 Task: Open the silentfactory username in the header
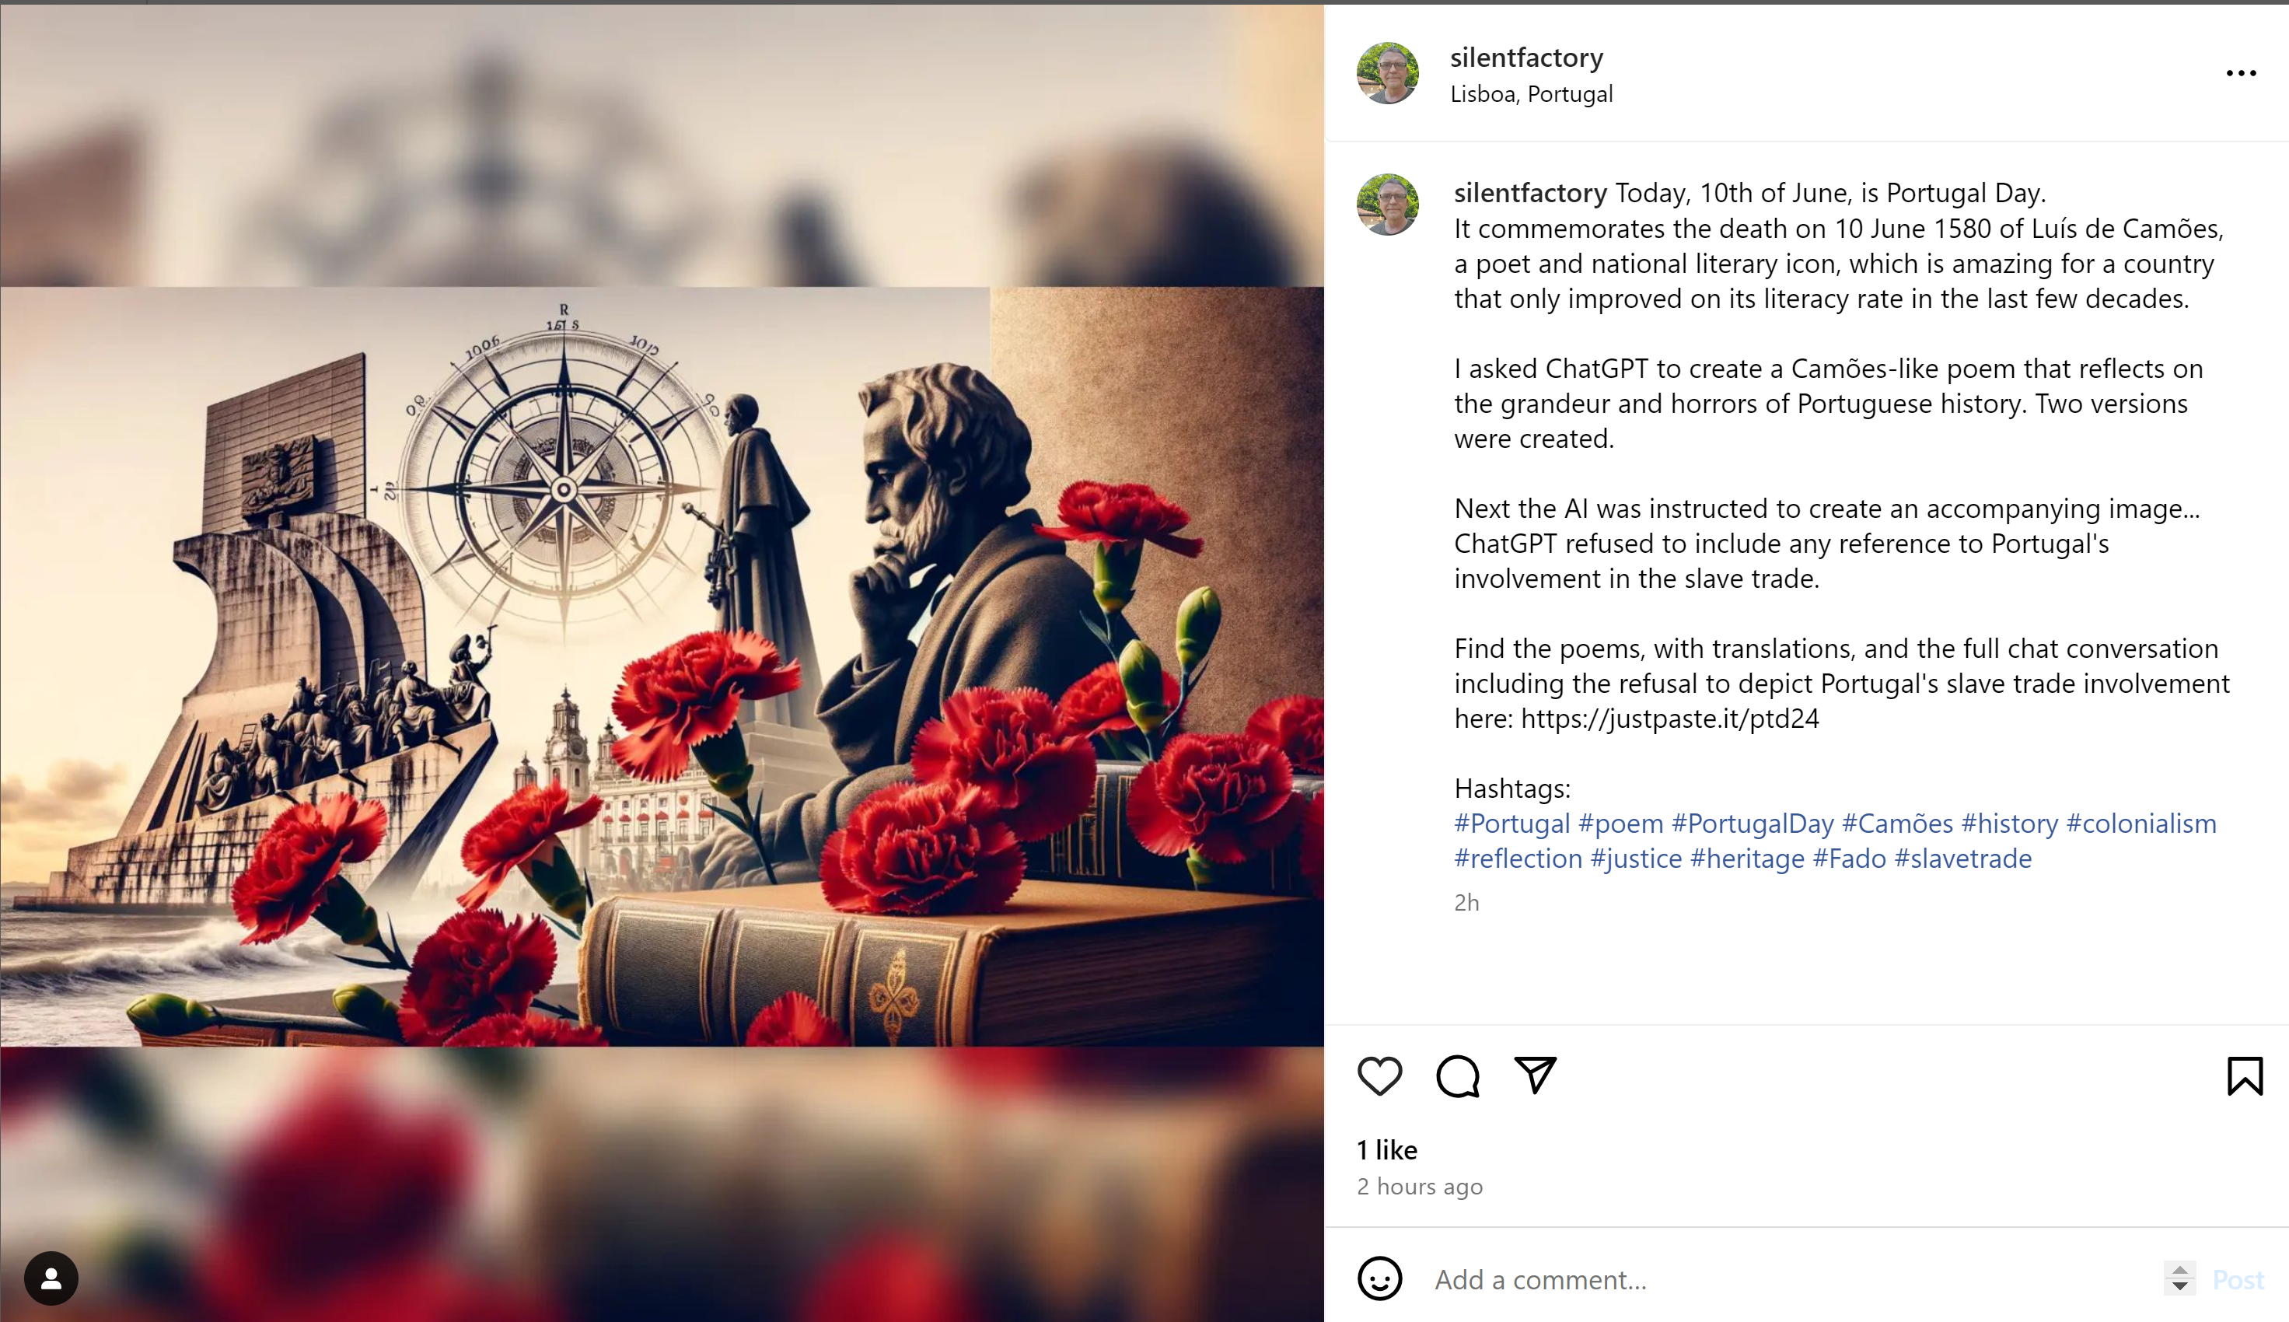tap(1526, 58)
